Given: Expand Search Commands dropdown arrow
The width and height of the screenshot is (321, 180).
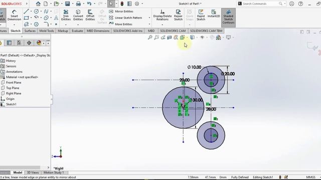Looking at the screenshot, I should (x=285, y=3).
